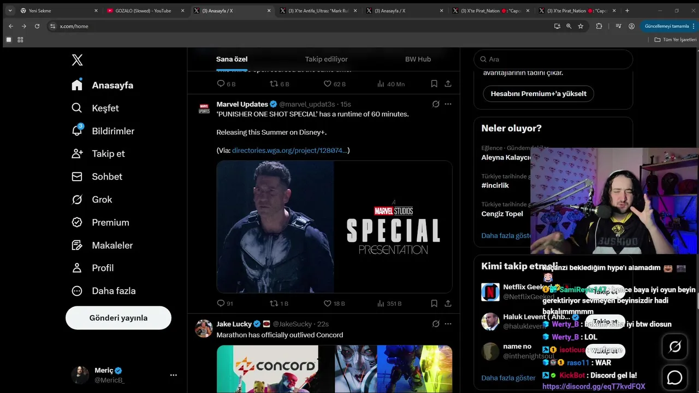
Task: Open Marvel Updates profile avatar
Action: click(x=204, y=108)
